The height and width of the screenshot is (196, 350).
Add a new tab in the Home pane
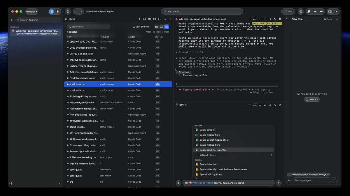click(139, 19)
